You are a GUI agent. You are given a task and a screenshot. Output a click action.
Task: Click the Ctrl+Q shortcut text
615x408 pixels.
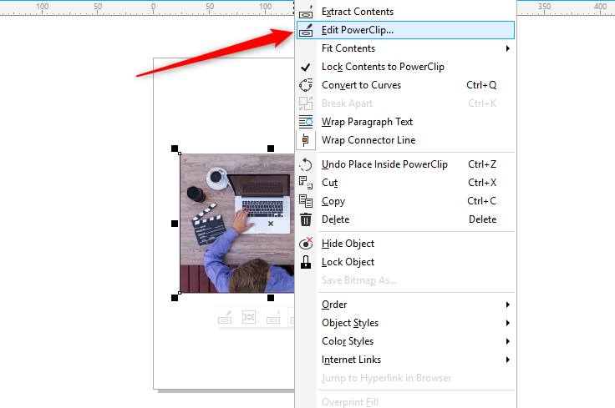coord(481,85)
